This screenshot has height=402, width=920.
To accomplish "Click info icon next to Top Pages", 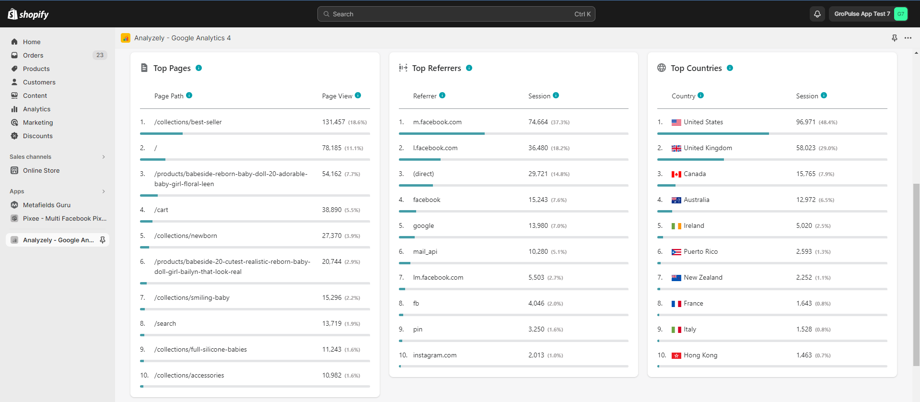I will pyautogui.click(x=199, y=68).
